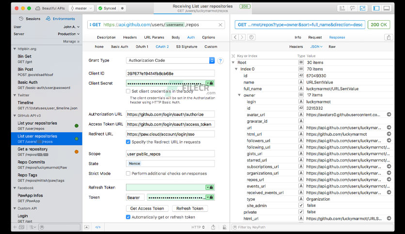The width and height of the screenshot is (405, 234).
Task: Open the repos_url link arrow
Action: [389, 179]
